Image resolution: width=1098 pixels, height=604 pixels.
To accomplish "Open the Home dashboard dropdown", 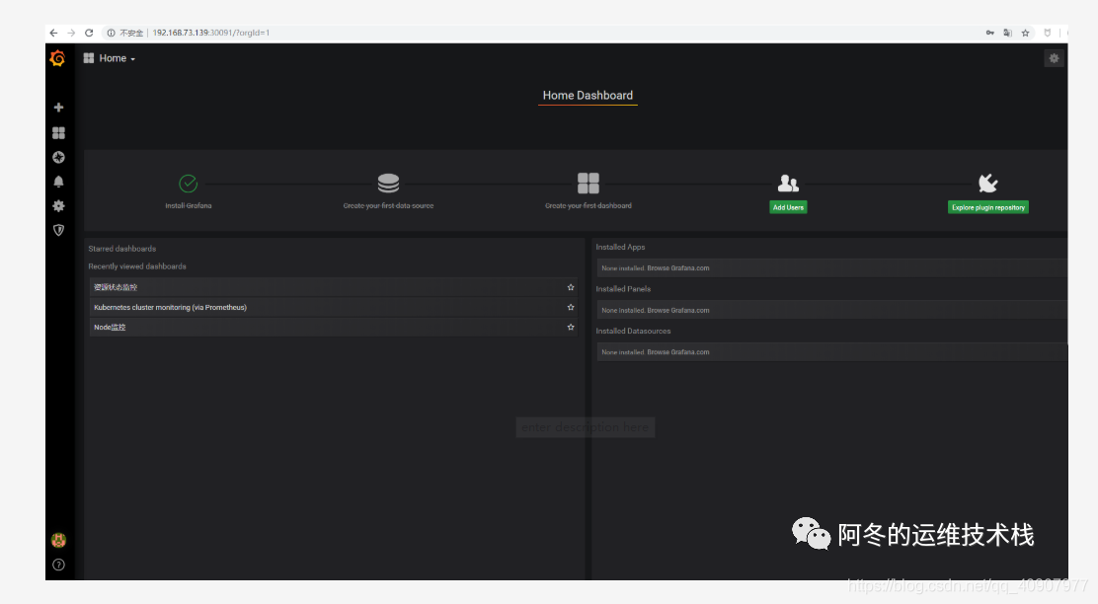I will (110, 58).
